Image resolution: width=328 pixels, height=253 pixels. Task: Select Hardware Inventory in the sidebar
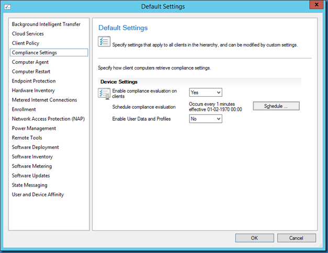(33, 90)
